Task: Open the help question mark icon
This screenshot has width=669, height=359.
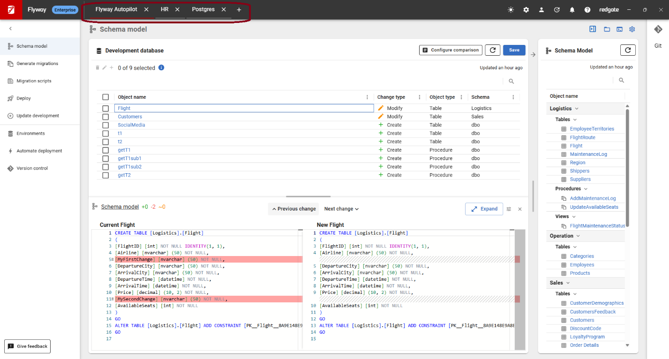Action: (587, 10)
